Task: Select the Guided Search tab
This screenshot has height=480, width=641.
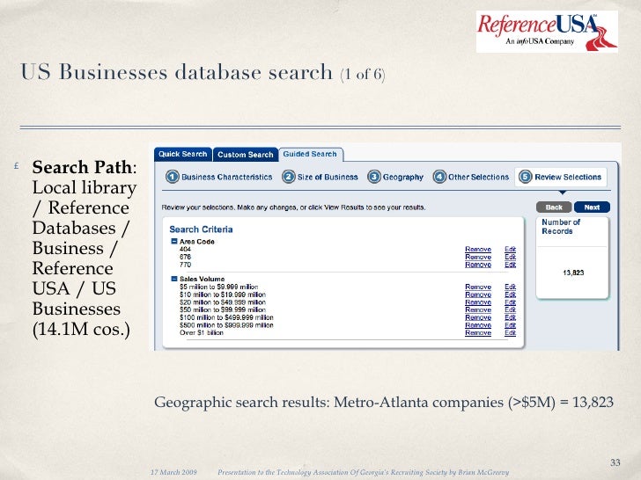Action: (310, 155)
